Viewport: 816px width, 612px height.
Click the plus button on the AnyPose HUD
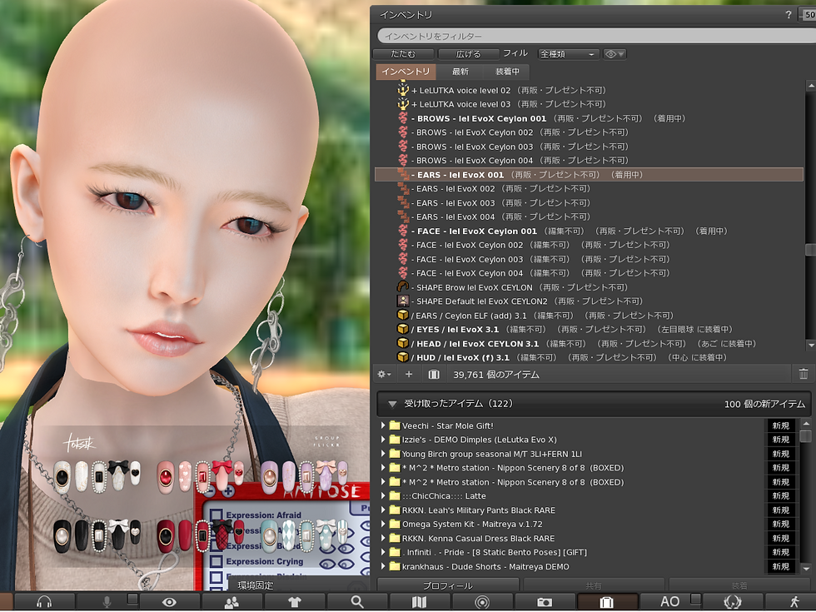(x=228, y=490)
